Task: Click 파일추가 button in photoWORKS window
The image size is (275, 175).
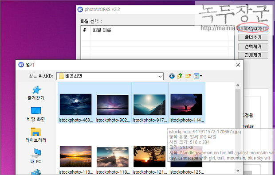Action: (253, 28)
